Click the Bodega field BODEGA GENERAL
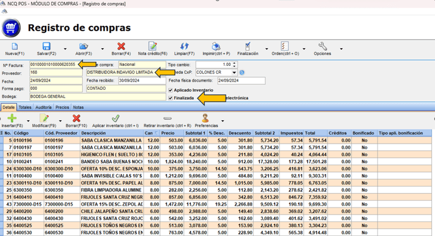 (97, 97)
